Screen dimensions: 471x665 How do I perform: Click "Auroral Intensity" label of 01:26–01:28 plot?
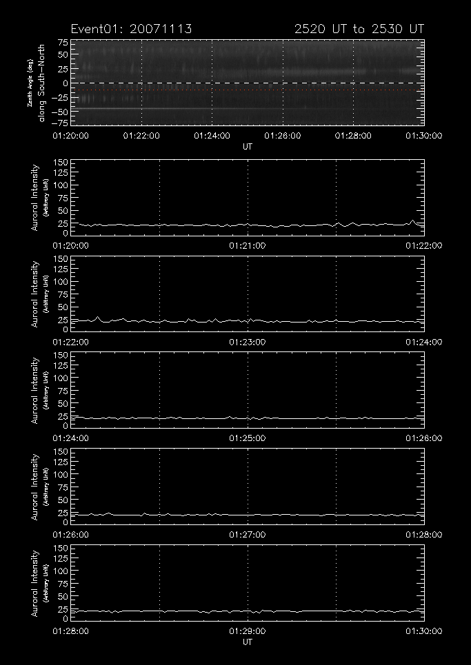coord(34,487)
